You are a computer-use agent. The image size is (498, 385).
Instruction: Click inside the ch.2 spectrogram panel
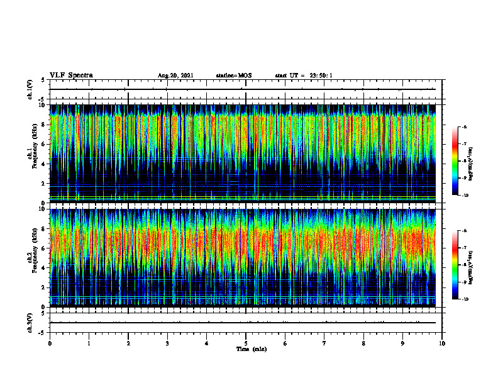pos(243,258)
